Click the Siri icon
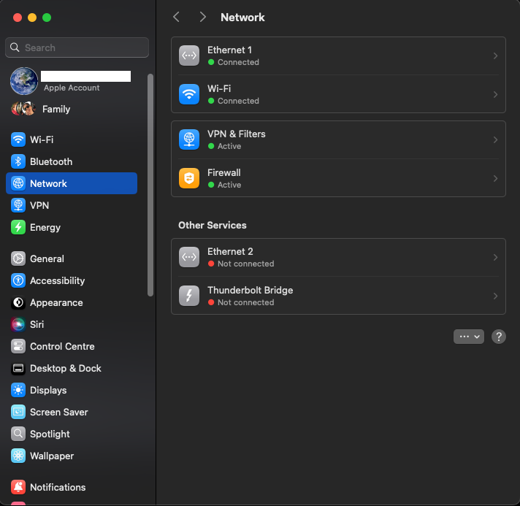This screenshot has height=506, width=520. tap(18, 324)
